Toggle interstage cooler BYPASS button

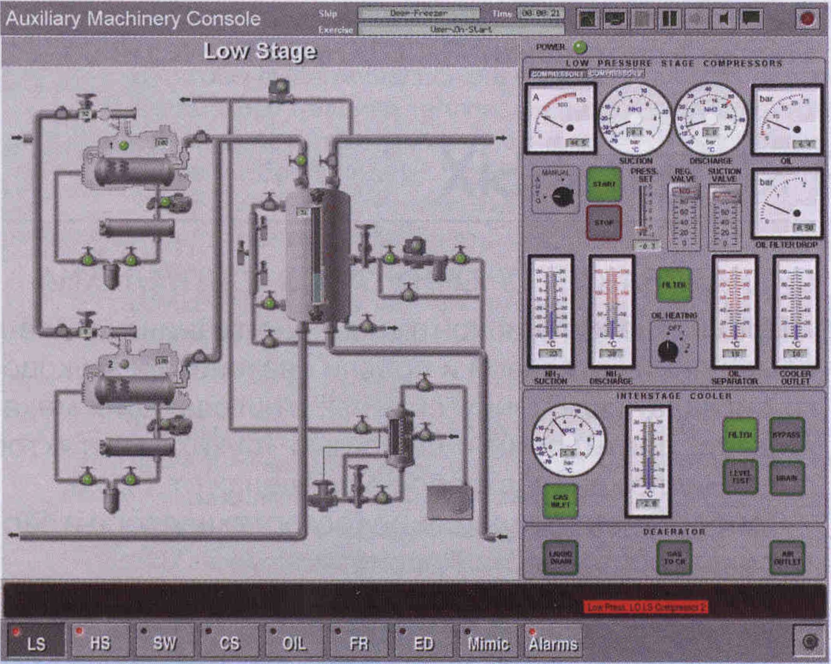click(x=787, y=435)
